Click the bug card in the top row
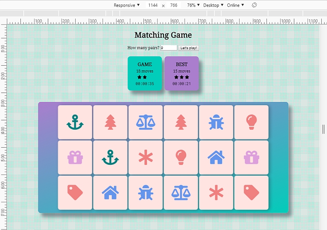The height and width of the screenshot is (230, 327). 216,122
